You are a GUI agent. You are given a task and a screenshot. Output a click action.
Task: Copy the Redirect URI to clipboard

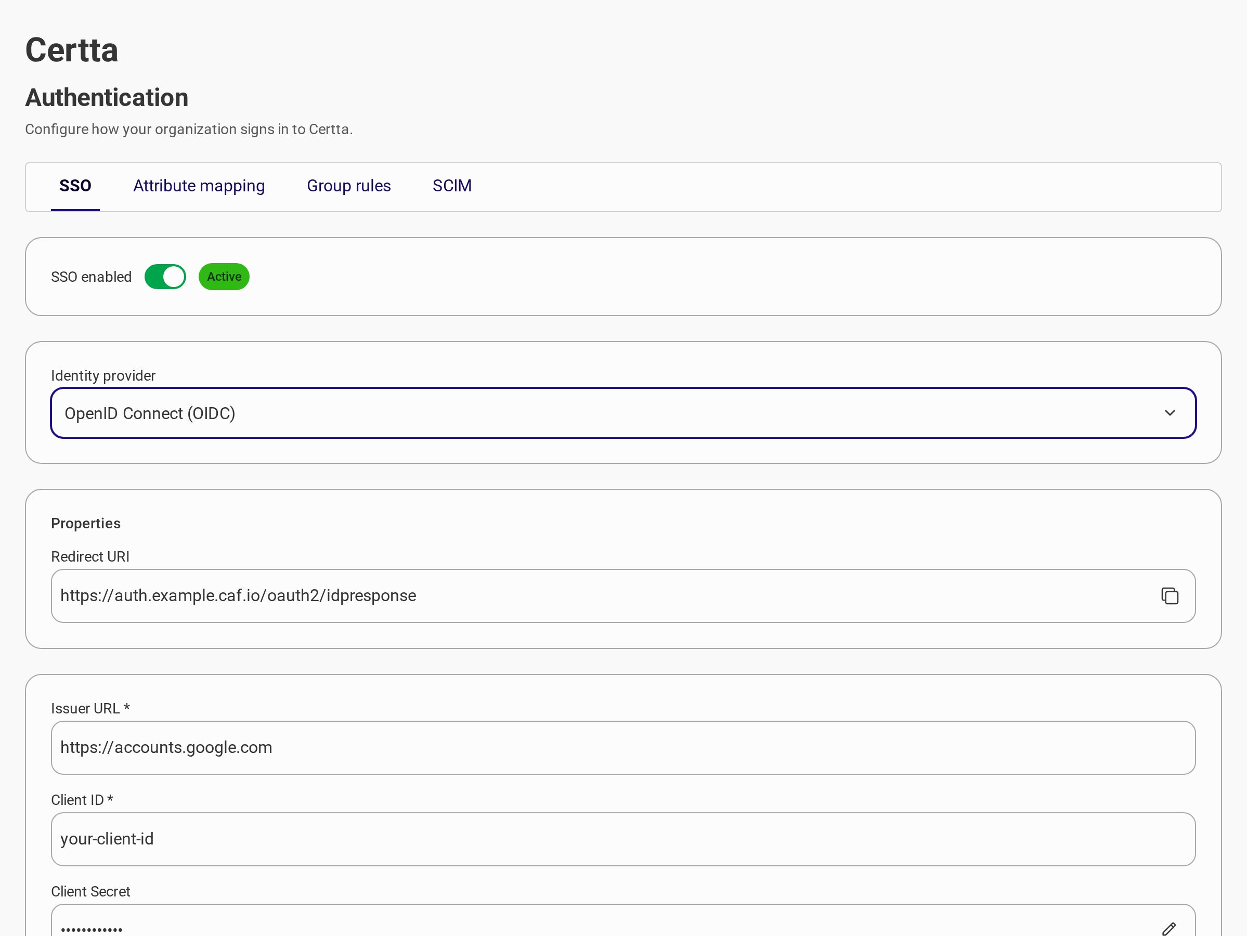point(1170,596)
